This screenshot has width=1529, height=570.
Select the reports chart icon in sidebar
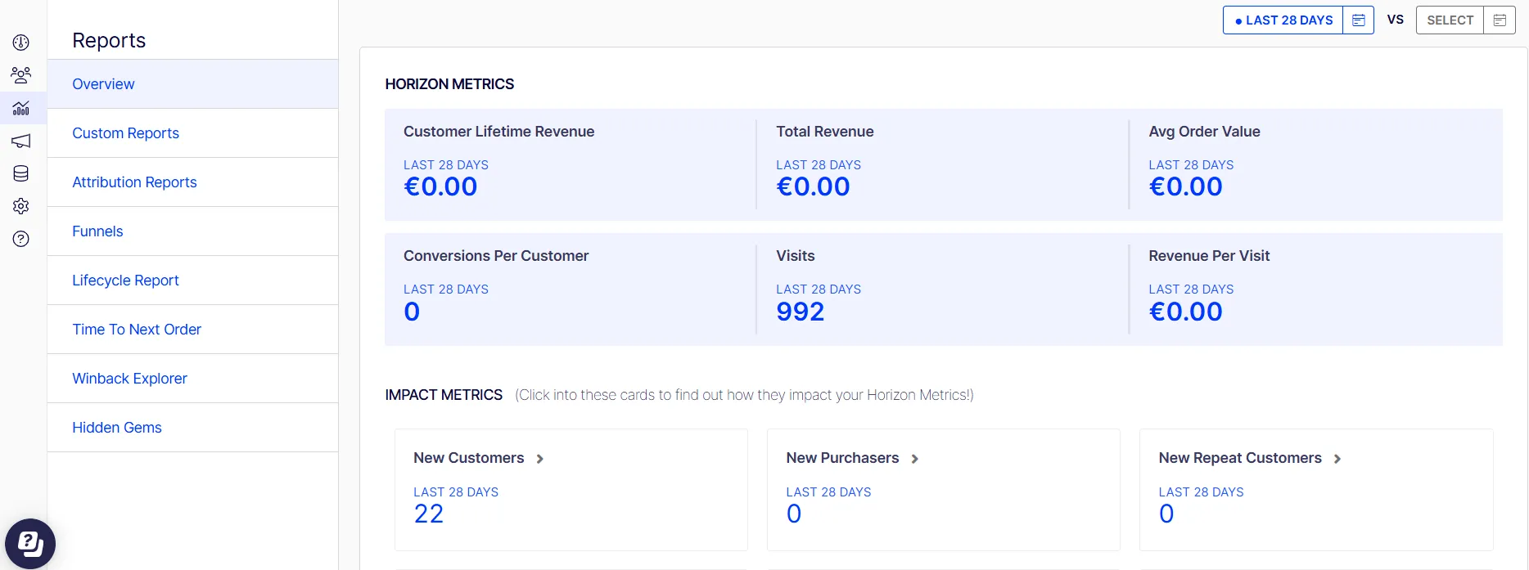click(x=21, y=108)
